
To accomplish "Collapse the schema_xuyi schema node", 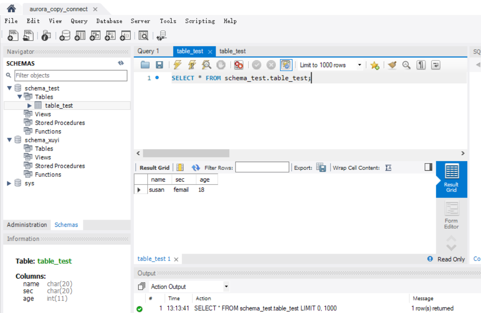I will (9, 140).
